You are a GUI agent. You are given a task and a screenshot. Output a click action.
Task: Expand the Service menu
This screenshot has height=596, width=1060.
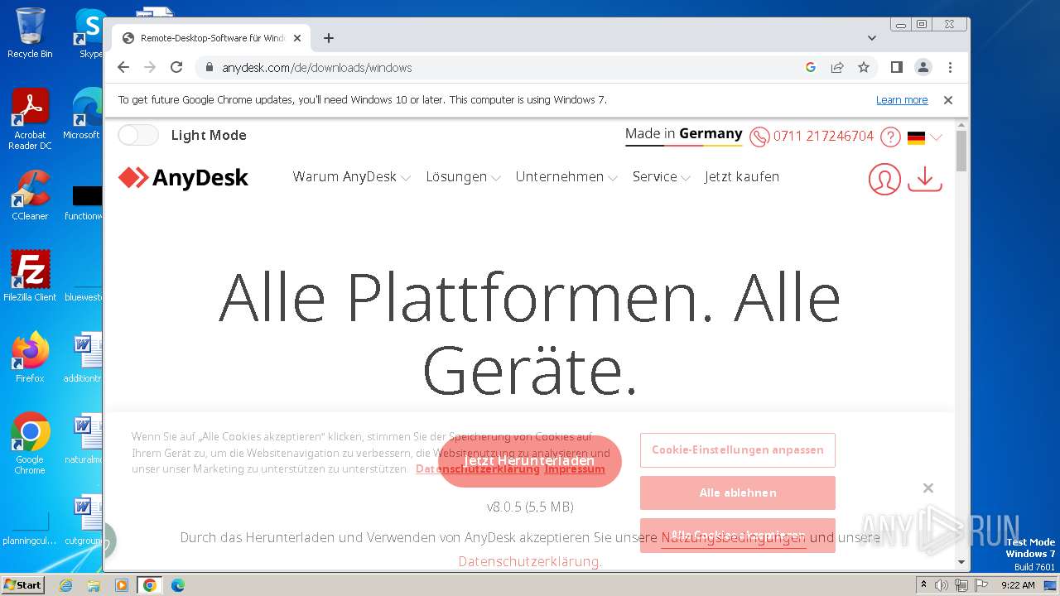(661, 176)
